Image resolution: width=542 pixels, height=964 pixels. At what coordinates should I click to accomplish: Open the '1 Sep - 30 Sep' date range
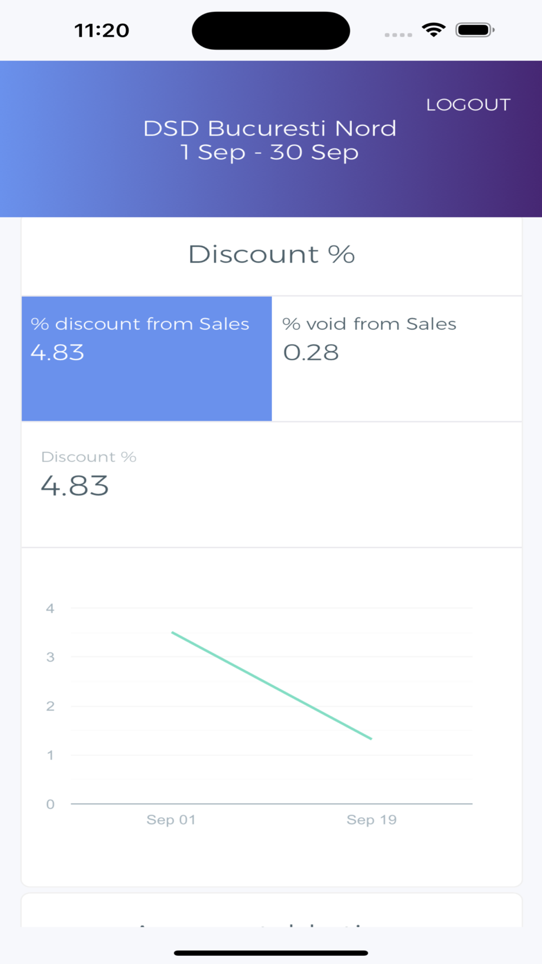(270, 152)
